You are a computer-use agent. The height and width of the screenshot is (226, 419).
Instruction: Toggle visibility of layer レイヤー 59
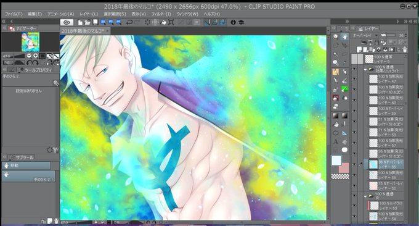tap(354, 111)
